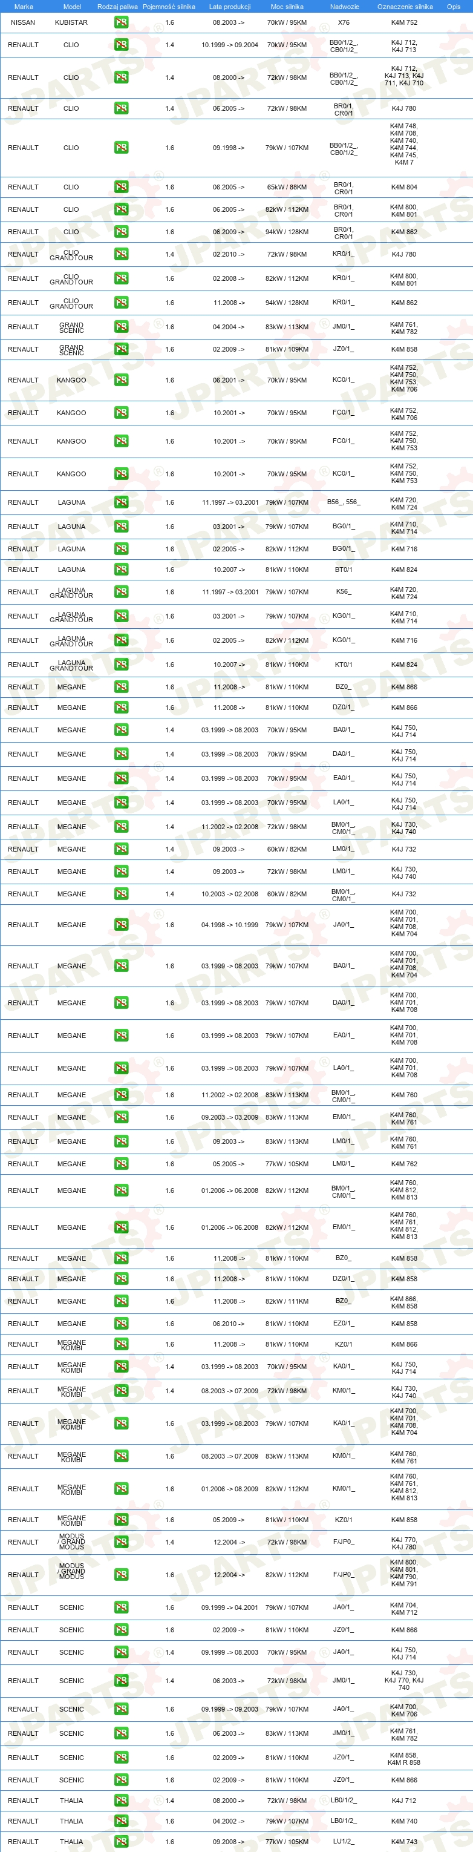473x1852 pixels.
Task: Click fuel icon in Megane Kombi 01.2006 -> 08.2009 row
Action: point(121,1488)
